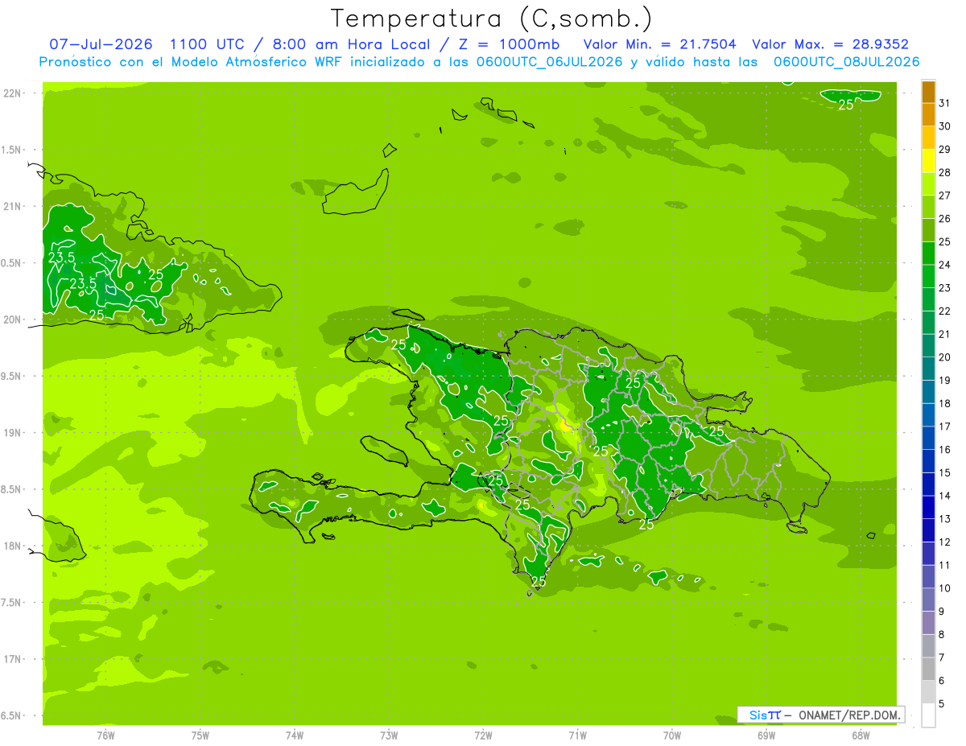Screen dimensions: 966x746
Task: Click the Valor Max. = 28.9352 text
Action: [830, 44]
